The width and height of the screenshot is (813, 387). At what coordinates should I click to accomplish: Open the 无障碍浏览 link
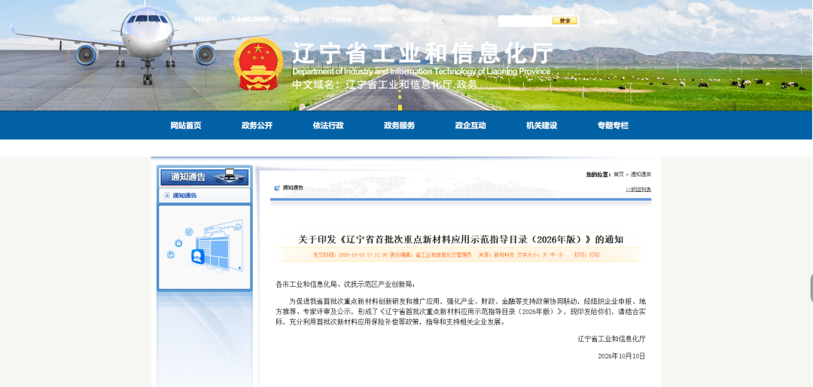click(416, 20)
